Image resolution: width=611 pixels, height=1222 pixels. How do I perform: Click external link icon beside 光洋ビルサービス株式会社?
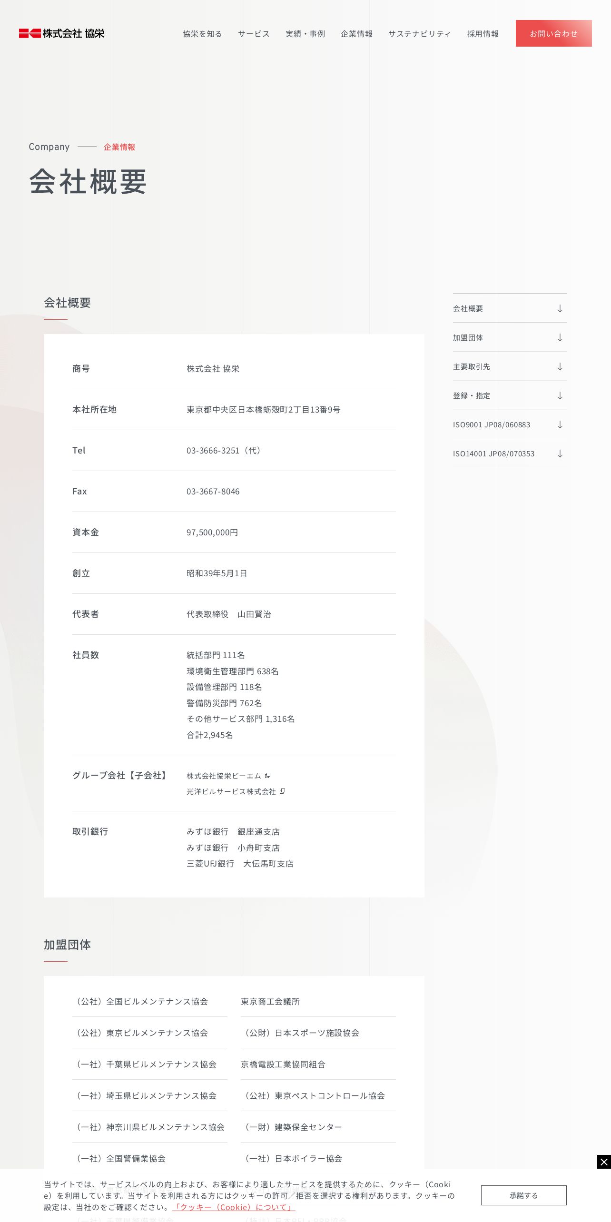pos(283,791)
